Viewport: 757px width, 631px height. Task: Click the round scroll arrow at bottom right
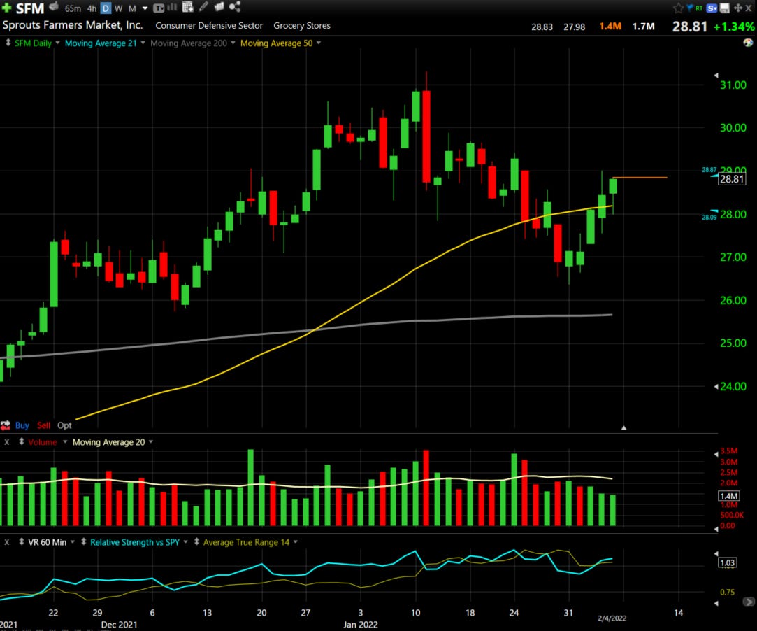[x=749, y=602]
